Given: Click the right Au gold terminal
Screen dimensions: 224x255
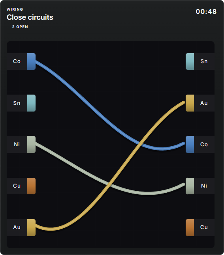Looking at the screenshot, I should 190,103.
